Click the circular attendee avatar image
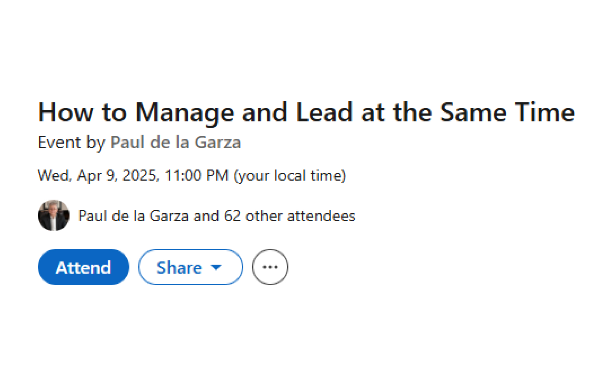The image size is (613, 374). [x=54, y=216]
